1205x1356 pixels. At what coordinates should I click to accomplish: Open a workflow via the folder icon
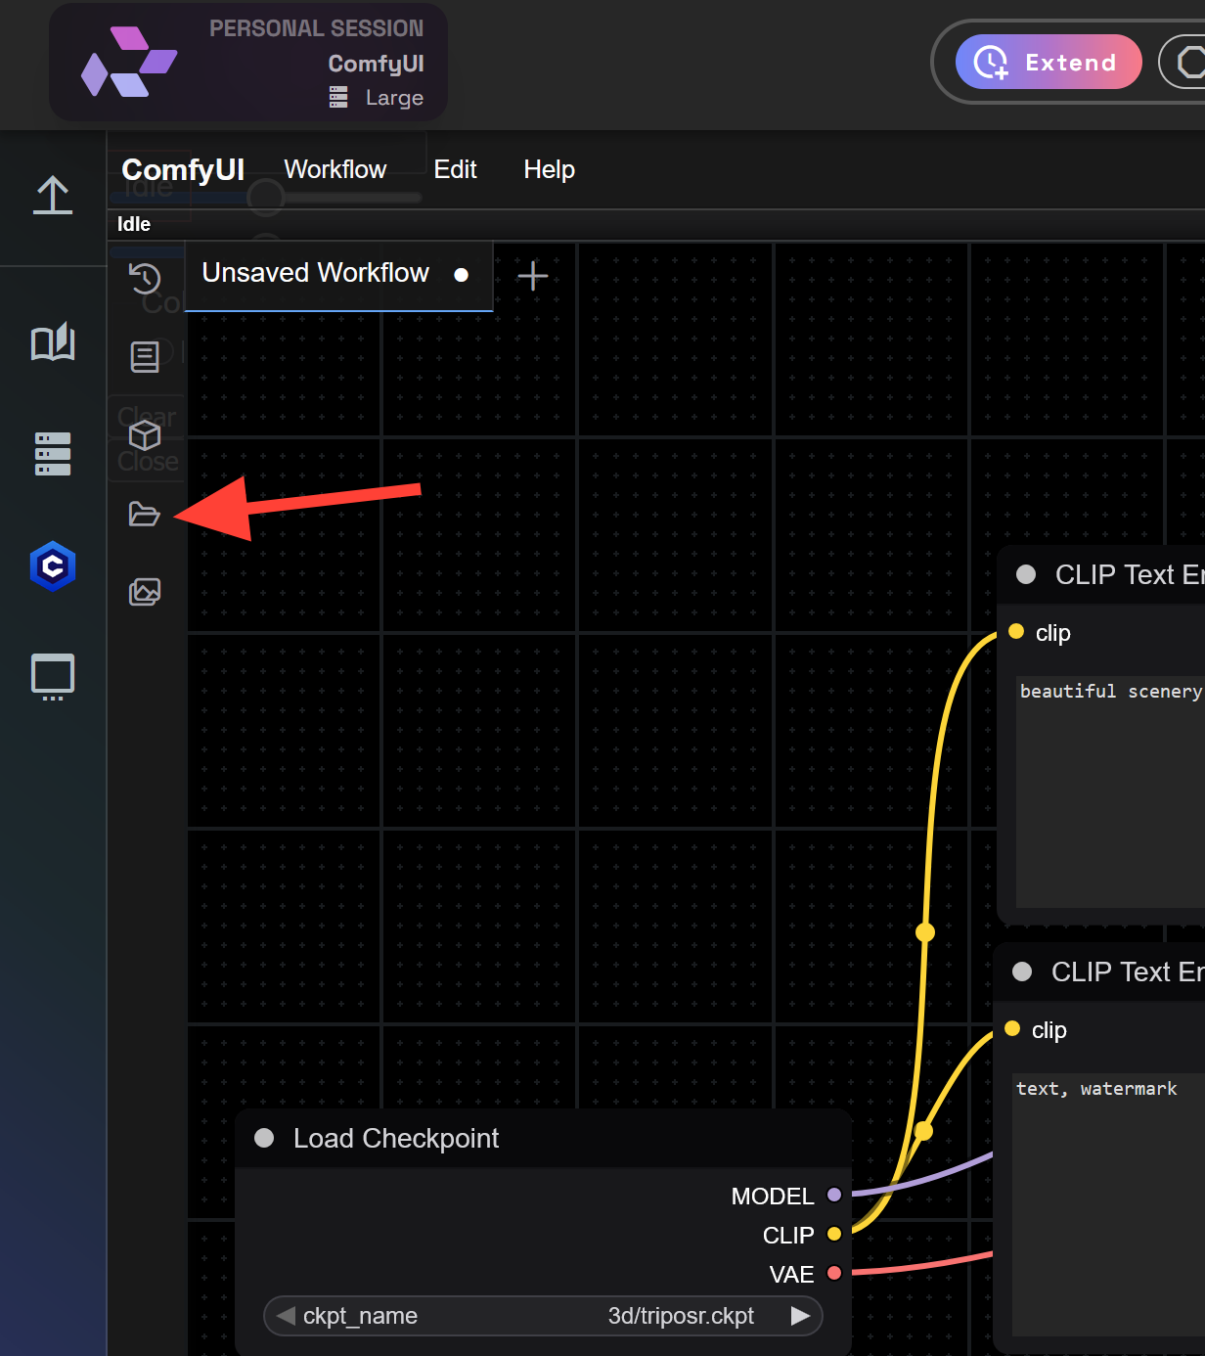click(145, 513)
